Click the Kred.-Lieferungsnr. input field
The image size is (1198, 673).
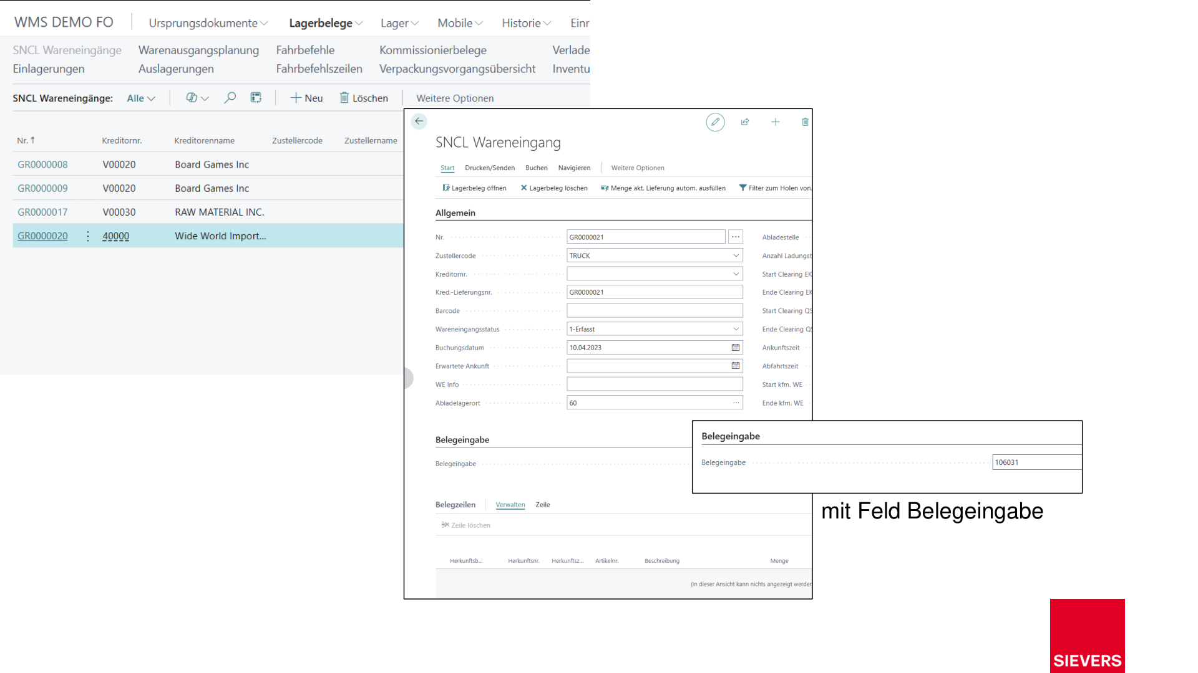pos(655,292)
